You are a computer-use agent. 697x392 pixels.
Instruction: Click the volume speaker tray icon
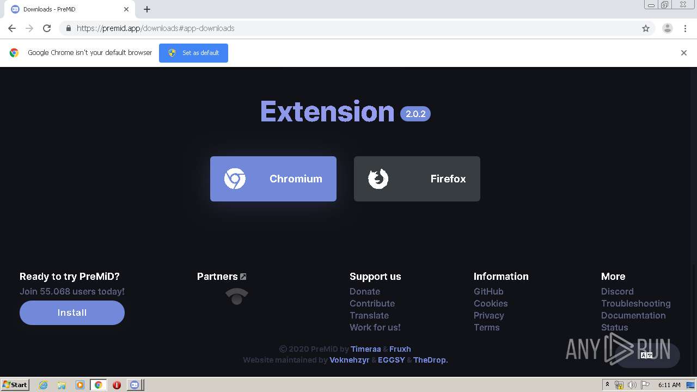tap(632, 385)
